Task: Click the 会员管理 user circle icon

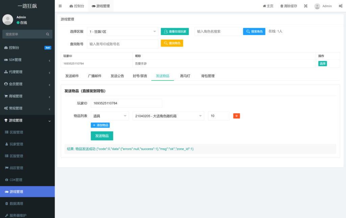Action: (x=6, y=84)
